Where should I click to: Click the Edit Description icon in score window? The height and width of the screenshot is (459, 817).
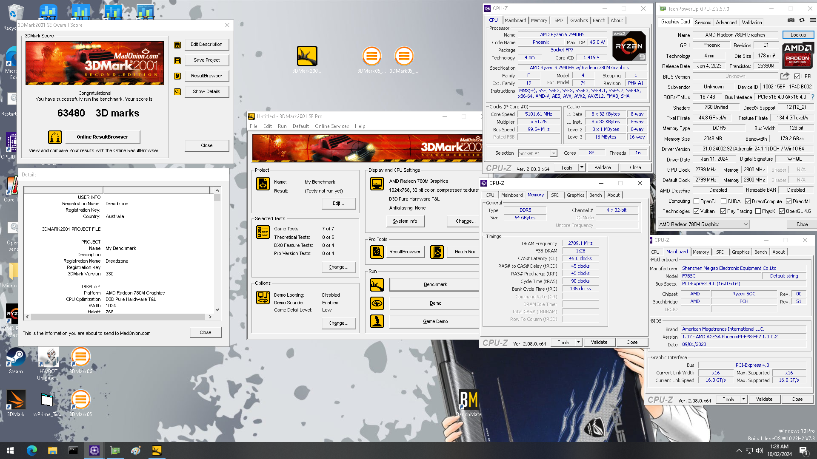177,45
